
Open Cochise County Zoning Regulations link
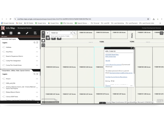(116, 77)
